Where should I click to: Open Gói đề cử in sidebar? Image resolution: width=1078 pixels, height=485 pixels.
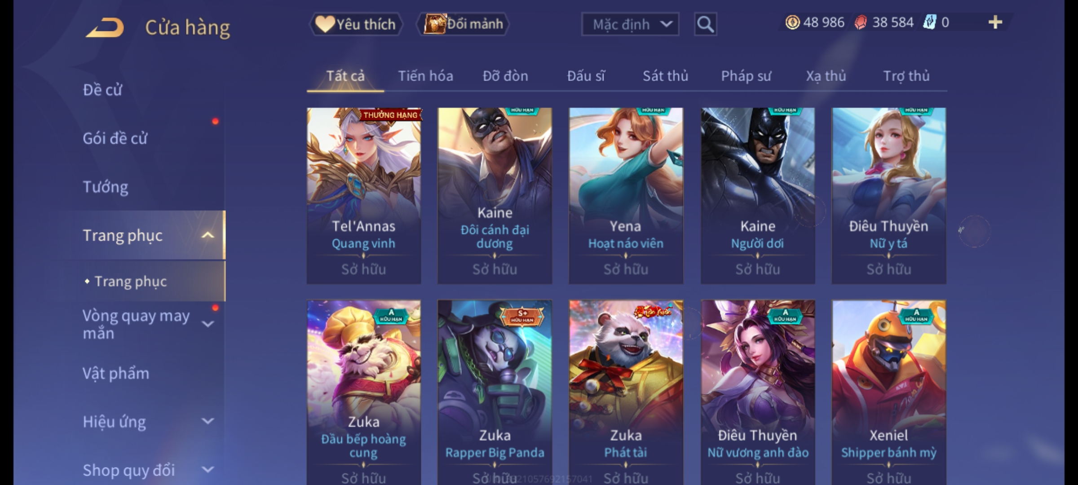pos(115,138)
